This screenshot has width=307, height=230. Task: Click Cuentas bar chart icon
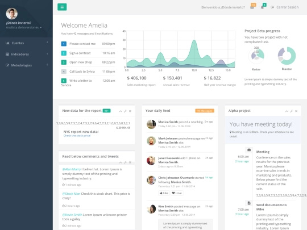click(x=7, y=43)
